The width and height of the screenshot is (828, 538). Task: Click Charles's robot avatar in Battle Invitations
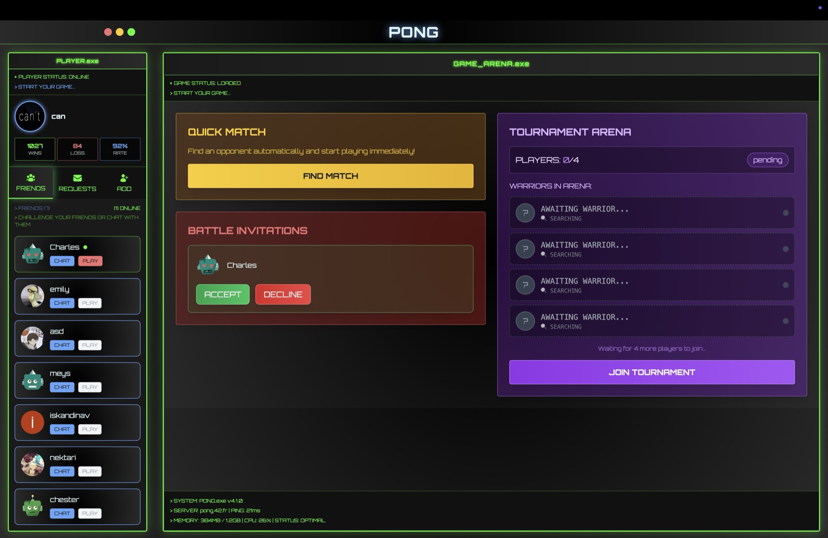208,265
